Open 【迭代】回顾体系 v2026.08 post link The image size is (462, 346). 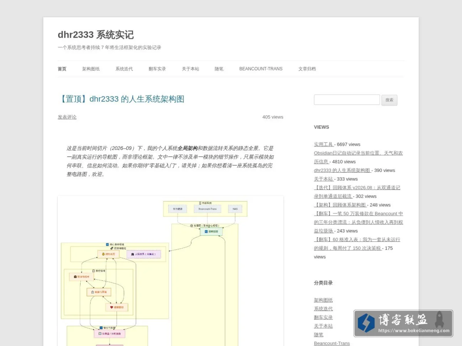(357, 192)
